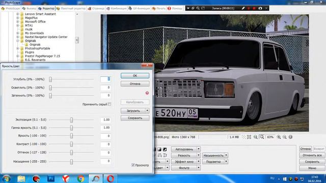Open the recorder dropdown arrow menu
The image size is (326, 183).
pos(188,8)
